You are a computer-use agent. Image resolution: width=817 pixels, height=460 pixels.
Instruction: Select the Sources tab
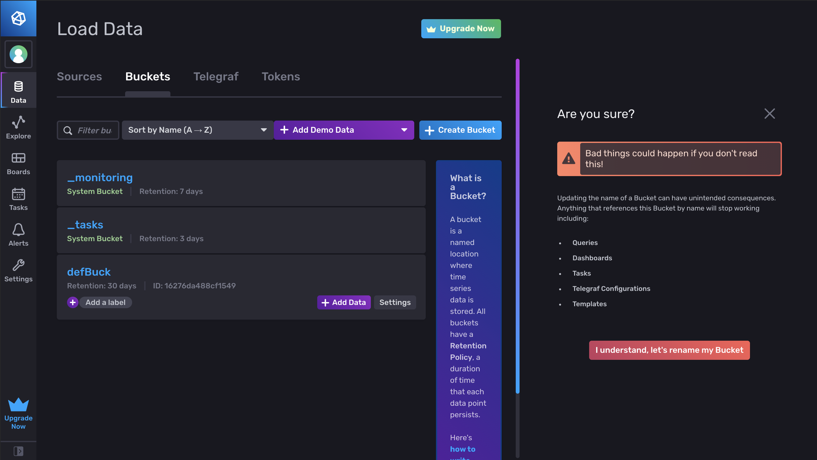pos(79,77)
